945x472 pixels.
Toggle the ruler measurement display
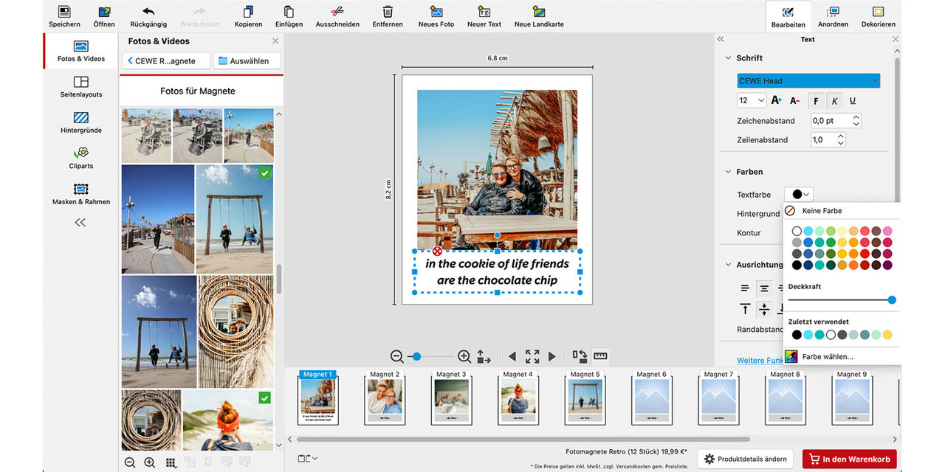tap(600, 356)
